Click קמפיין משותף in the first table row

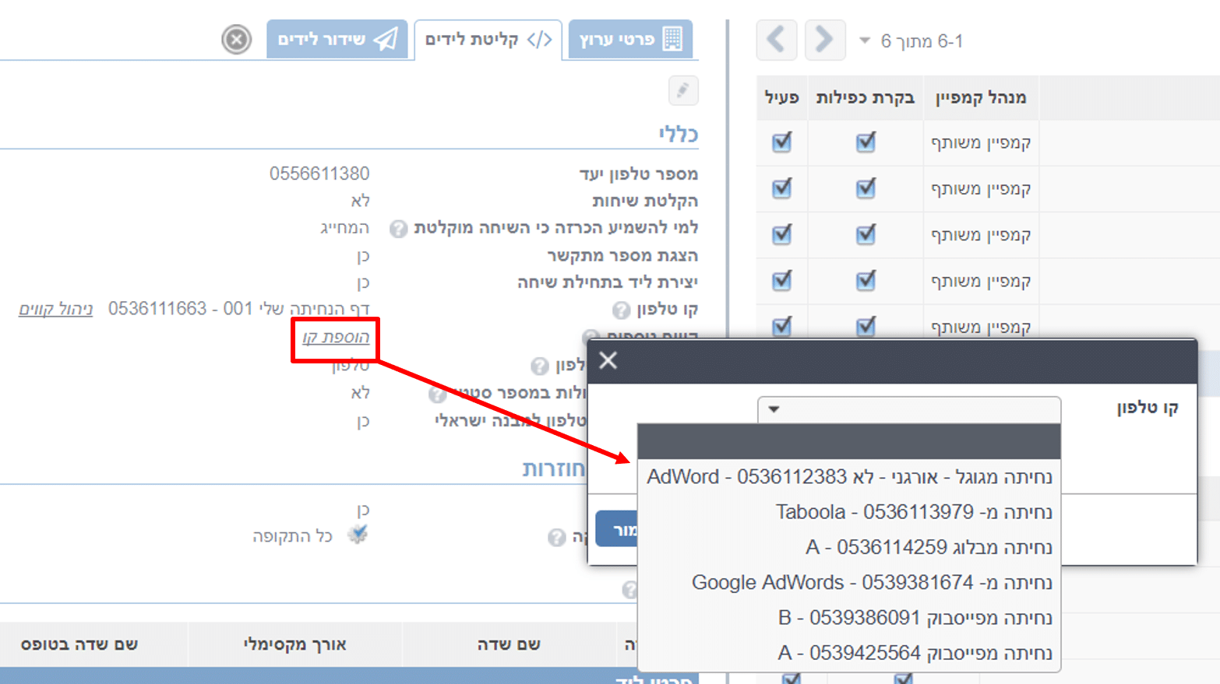pyautogui.click(x=981, y=142)
